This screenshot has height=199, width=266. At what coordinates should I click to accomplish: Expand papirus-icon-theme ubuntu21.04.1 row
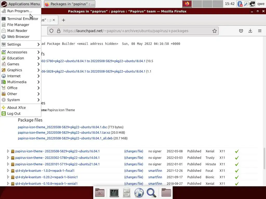pos(8,164)
